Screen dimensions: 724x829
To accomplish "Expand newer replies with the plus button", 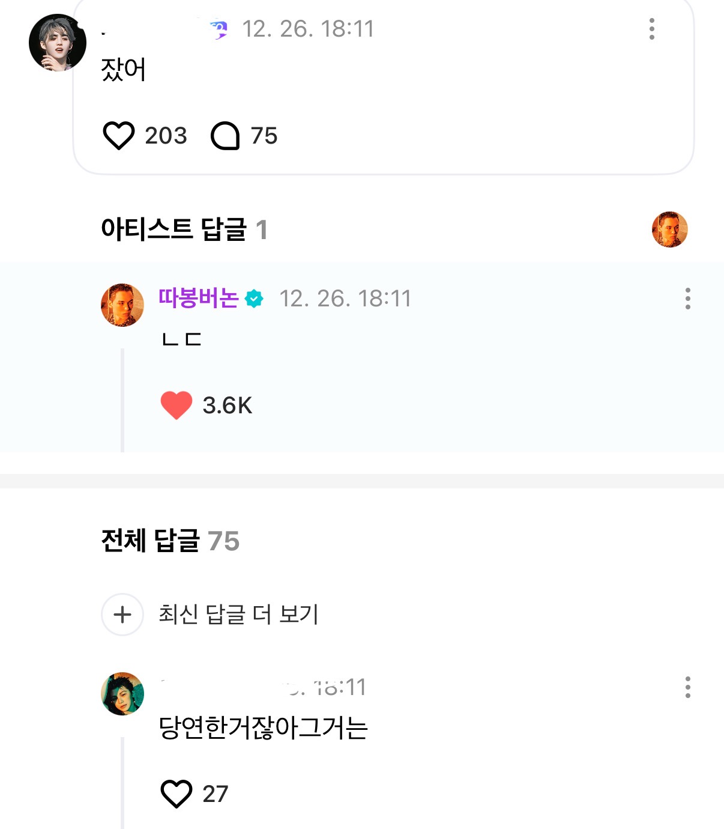I will (122, 615).
